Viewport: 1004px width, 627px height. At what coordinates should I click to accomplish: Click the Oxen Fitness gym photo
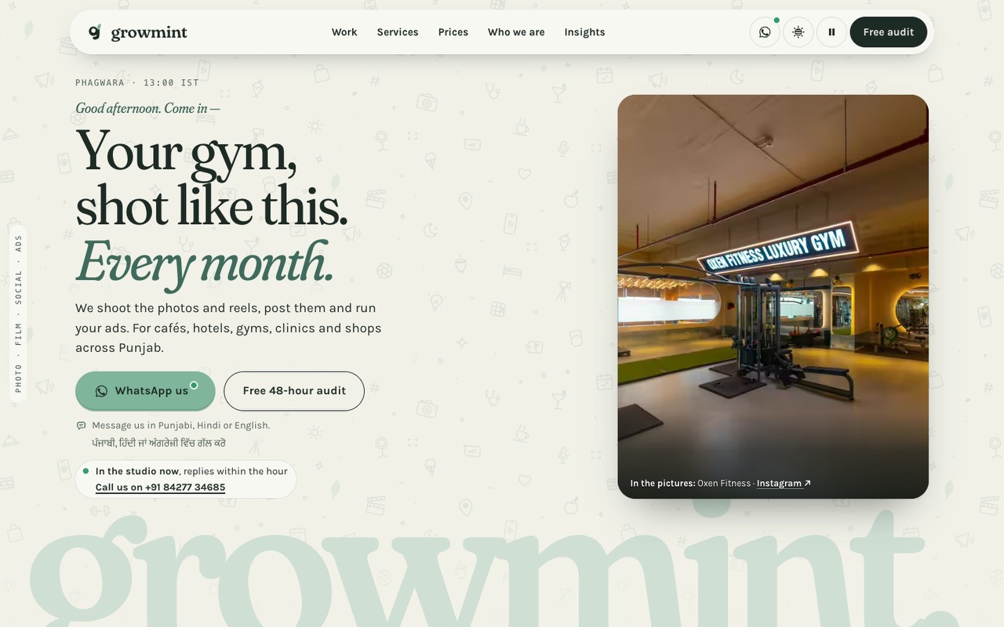point(773,296)
